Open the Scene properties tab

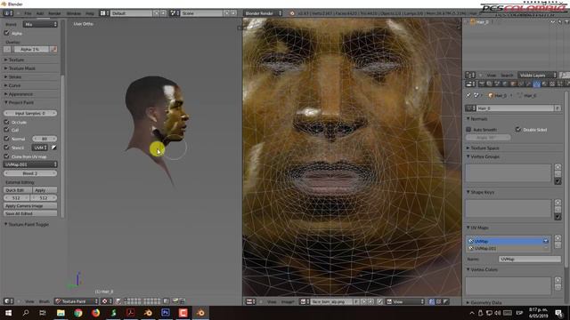497,84
